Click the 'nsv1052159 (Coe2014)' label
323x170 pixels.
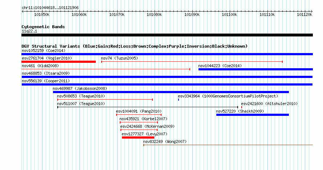pos(44,51)
